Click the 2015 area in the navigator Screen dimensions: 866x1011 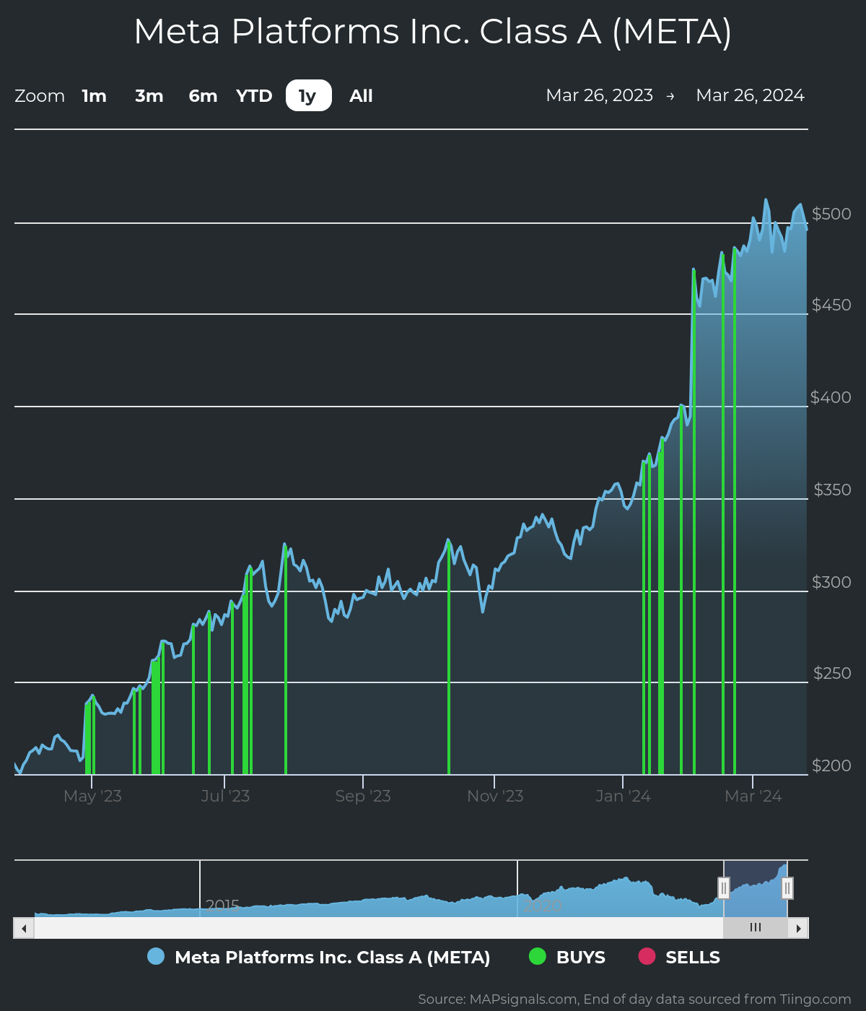click(222, 905)
